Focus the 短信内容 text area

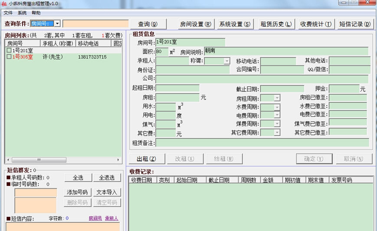tap(63, 227)
